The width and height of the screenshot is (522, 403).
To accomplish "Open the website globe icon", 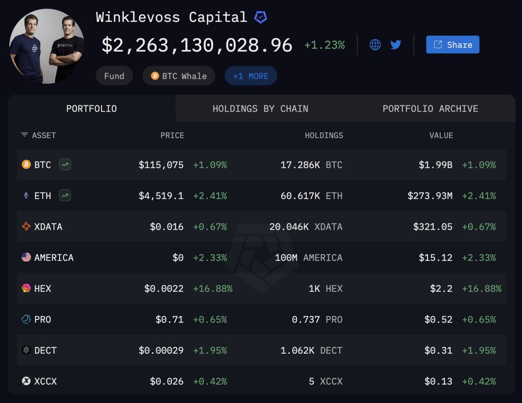I will (375, 44).
